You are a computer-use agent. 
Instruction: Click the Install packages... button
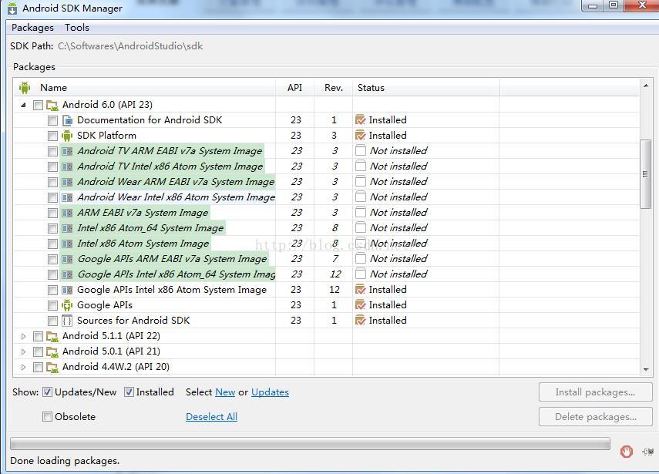tap(596, 392)
